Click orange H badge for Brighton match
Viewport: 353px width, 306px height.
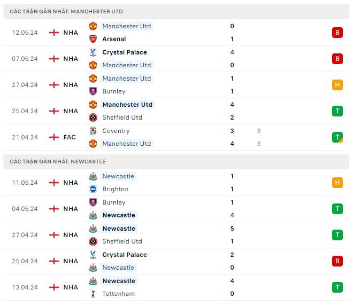tap(337, 183)
